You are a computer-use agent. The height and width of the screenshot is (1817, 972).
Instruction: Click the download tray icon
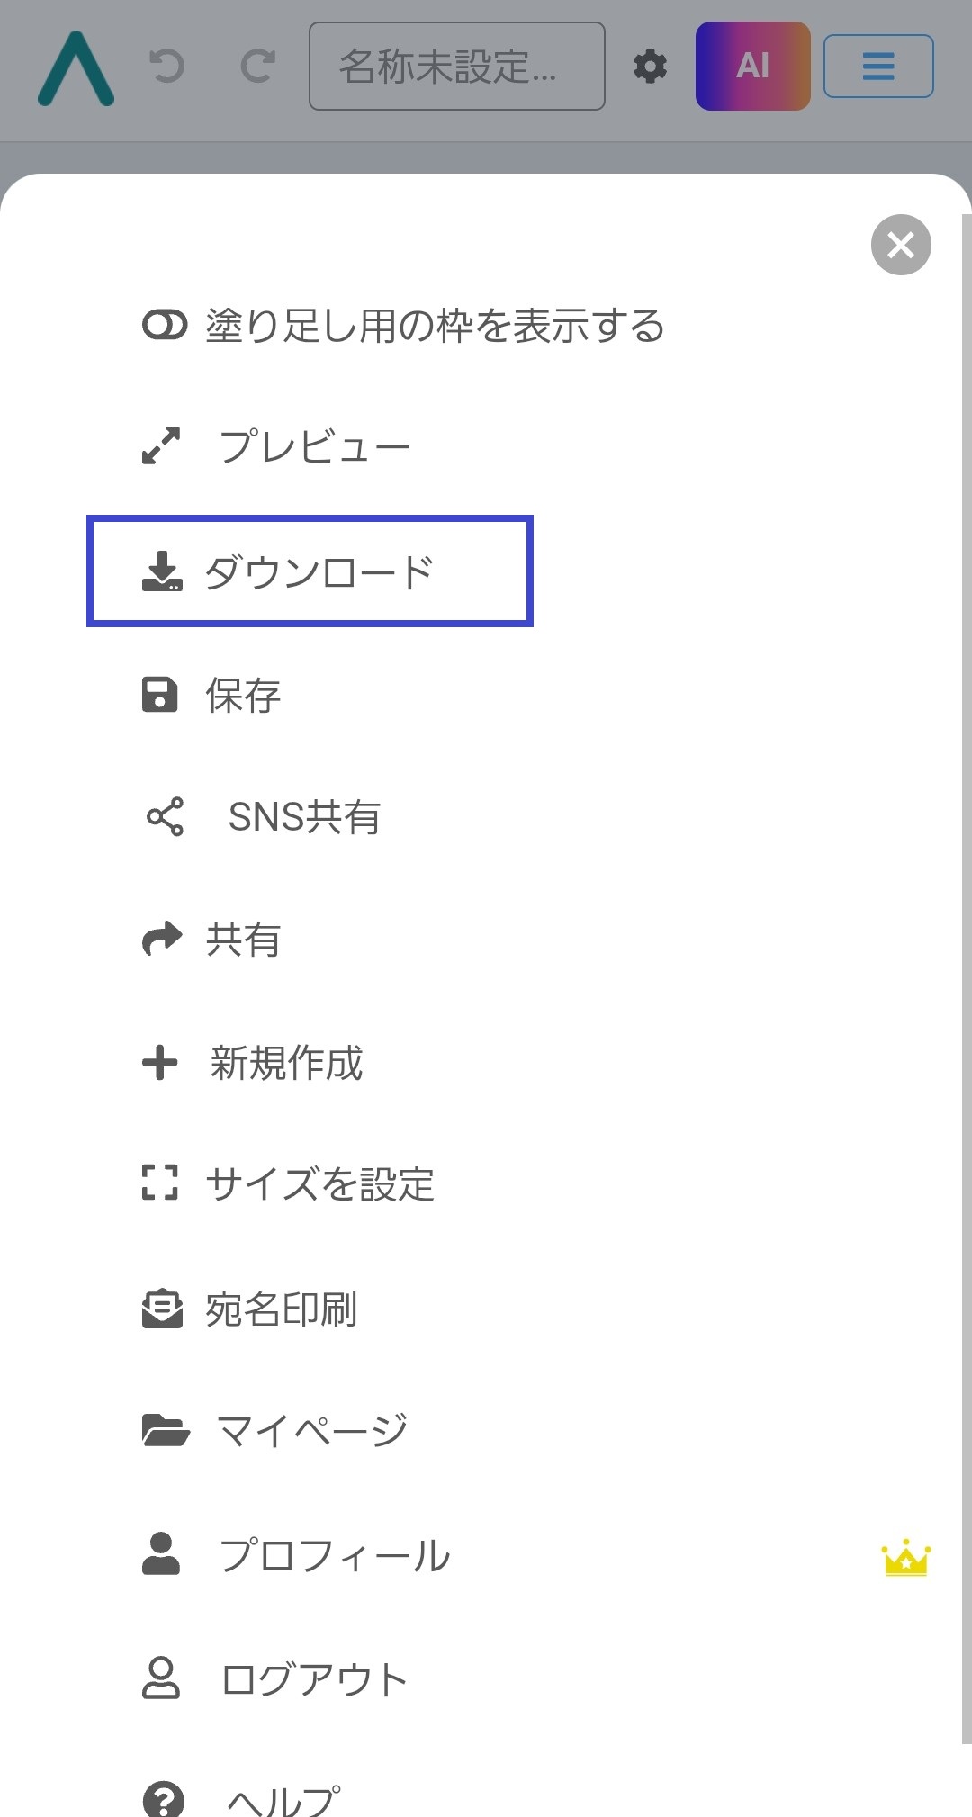coord(162,571)
